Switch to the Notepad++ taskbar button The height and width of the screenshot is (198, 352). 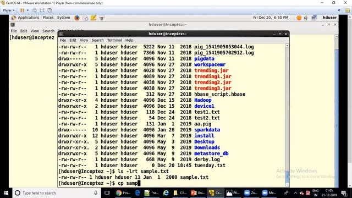click(151, 193)
